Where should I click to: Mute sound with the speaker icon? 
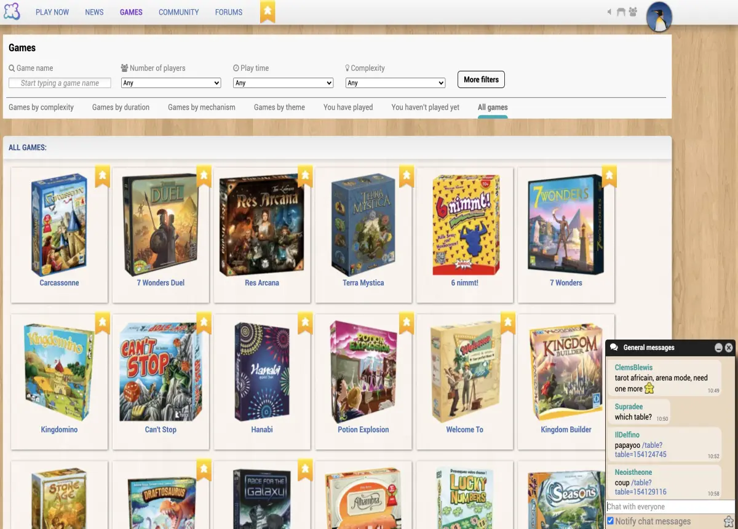coord(609,12)
